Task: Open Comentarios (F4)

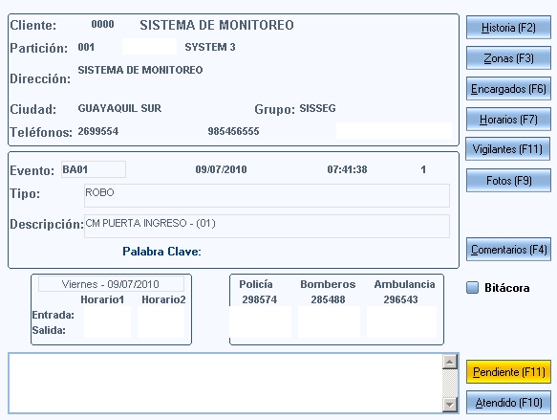Action: (x=508, y=250)
